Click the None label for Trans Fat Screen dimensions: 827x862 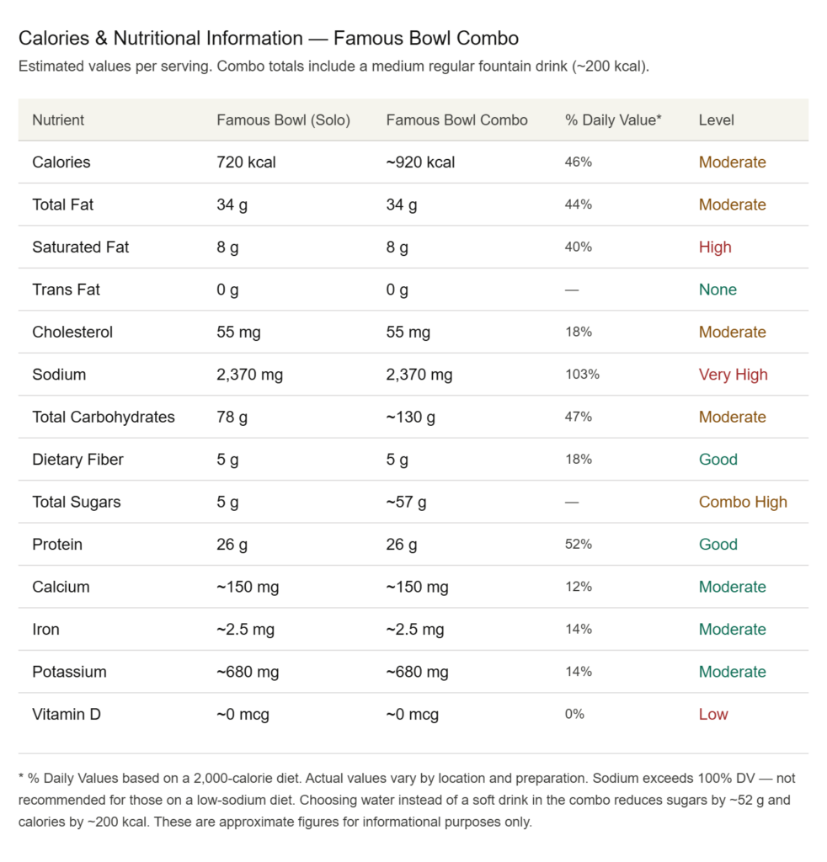point(718,290)
